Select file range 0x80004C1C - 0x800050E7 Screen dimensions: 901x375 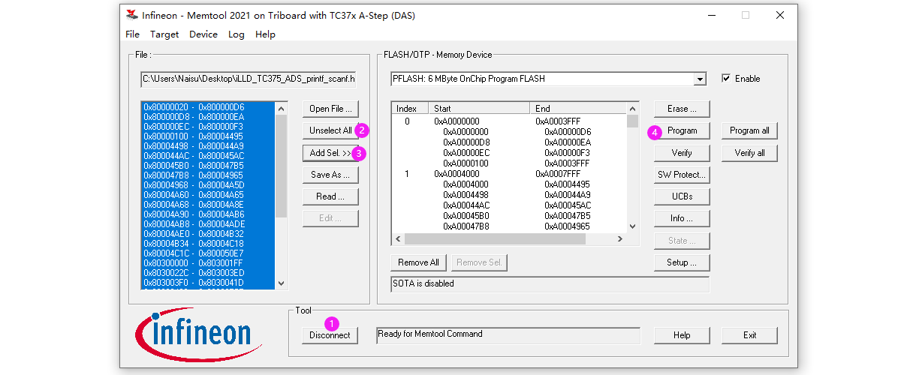pyautogui.click(x=208, y=253)
